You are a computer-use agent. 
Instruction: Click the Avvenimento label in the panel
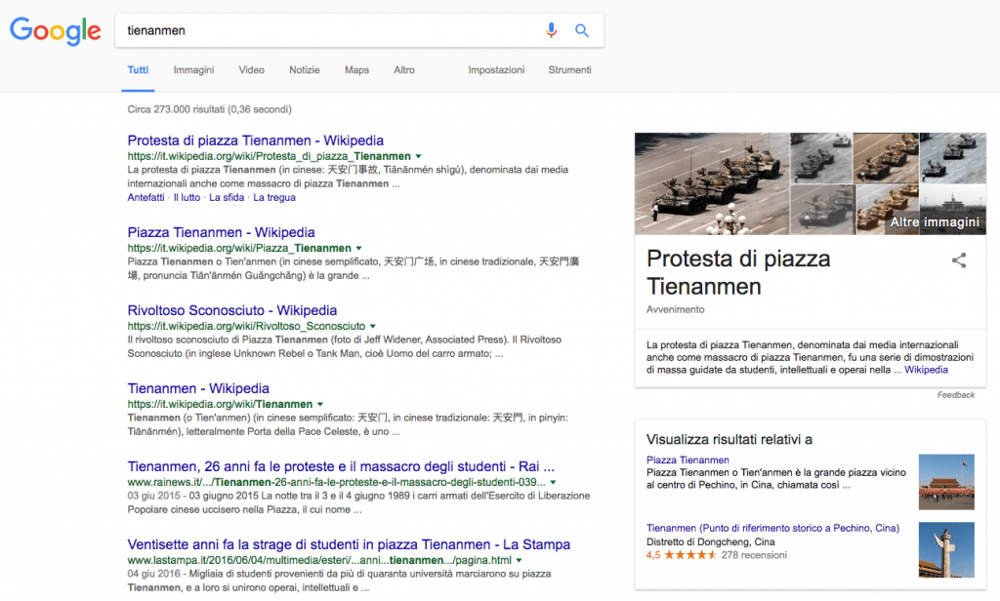pos(676,309)
